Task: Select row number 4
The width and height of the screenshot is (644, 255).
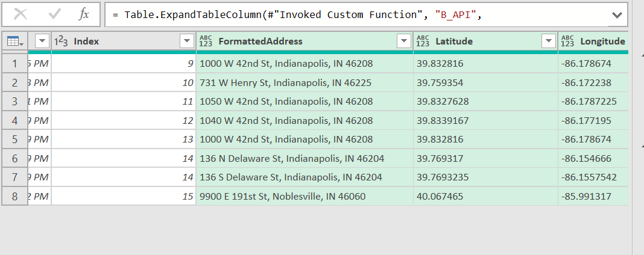Action: tap(15, 120)
